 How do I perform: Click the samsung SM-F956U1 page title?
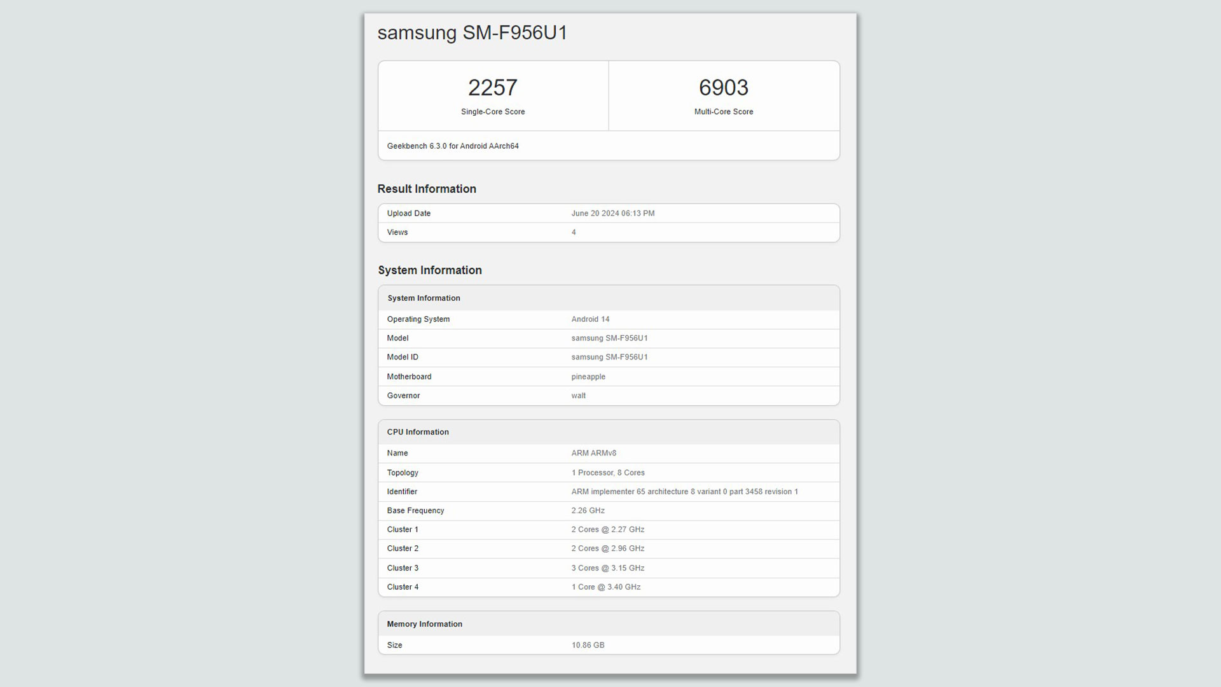tap(473, 32)
